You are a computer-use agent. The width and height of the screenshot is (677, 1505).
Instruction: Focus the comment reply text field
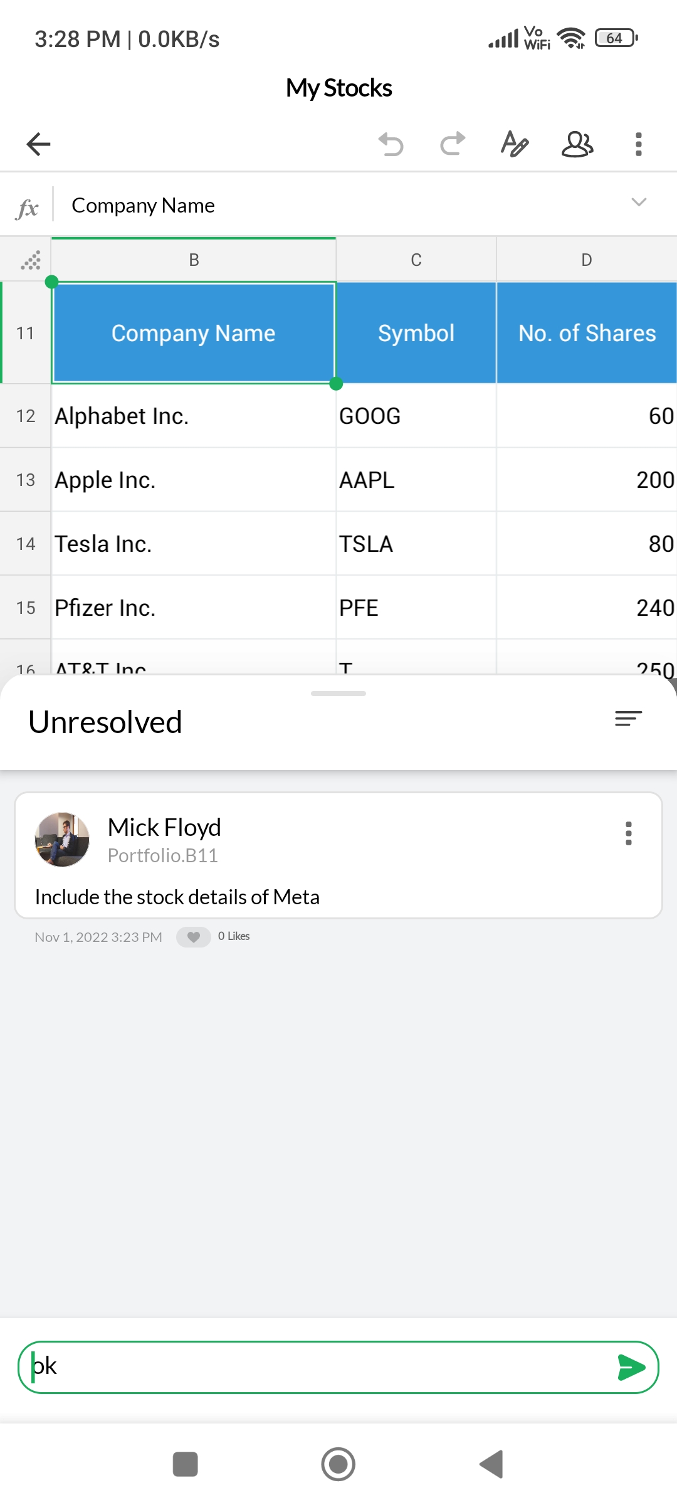tap(313, 1368)
